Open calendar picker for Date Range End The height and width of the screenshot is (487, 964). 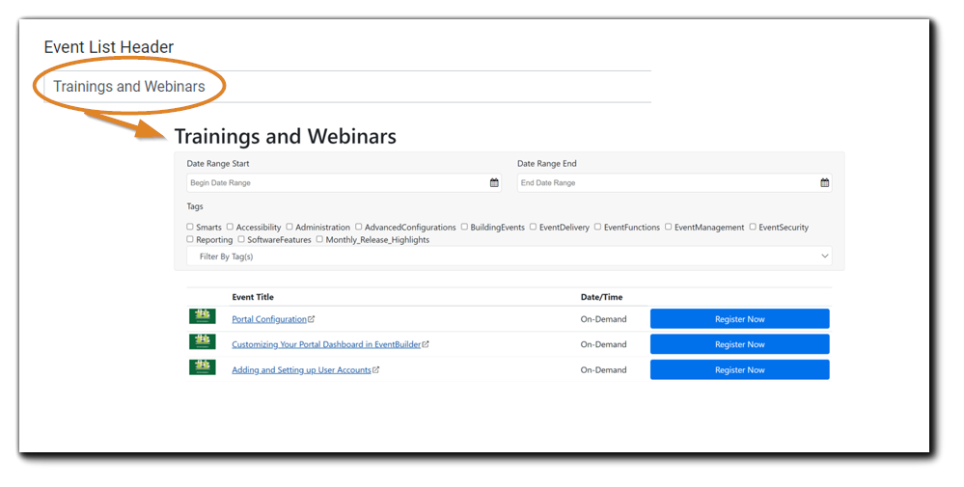pyautogui.click(x=824, y=182)
